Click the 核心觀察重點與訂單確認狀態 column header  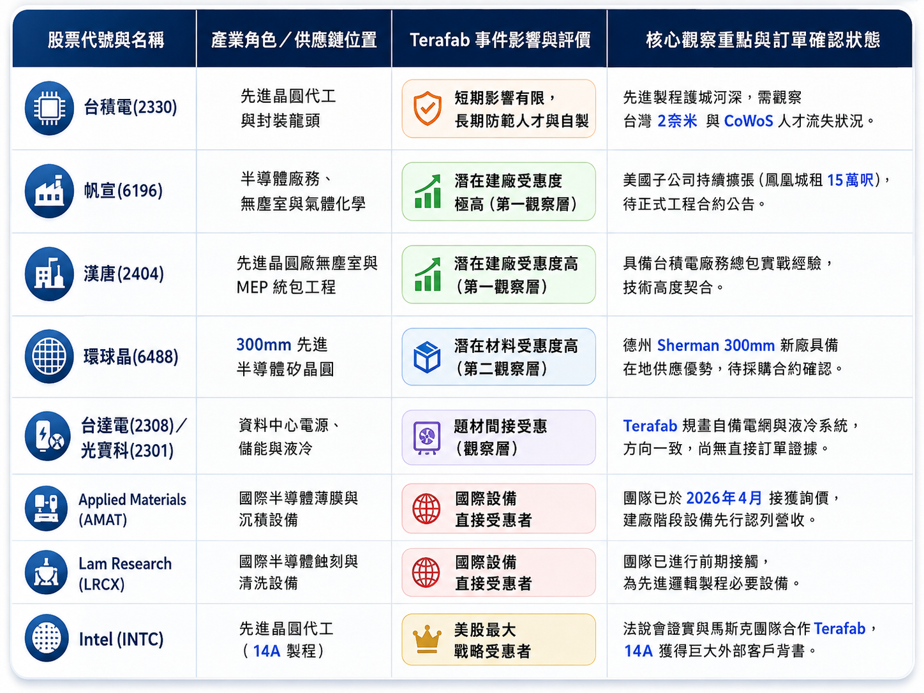tap(763, 40)
